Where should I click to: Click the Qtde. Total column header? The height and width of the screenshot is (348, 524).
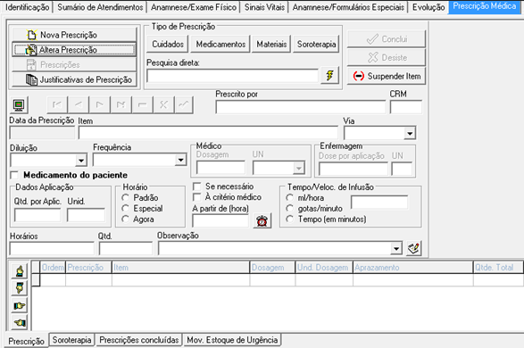pyautogui.click(x=498, y=268)
